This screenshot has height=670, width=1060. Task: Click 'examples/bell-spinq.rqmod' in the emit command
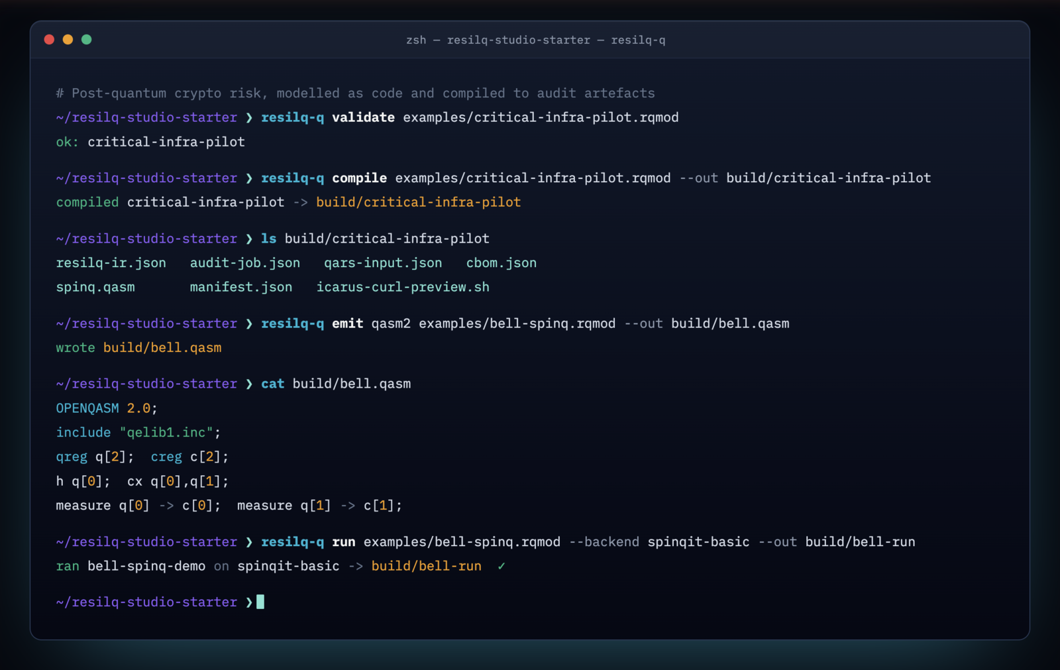[x=517, y=323]
